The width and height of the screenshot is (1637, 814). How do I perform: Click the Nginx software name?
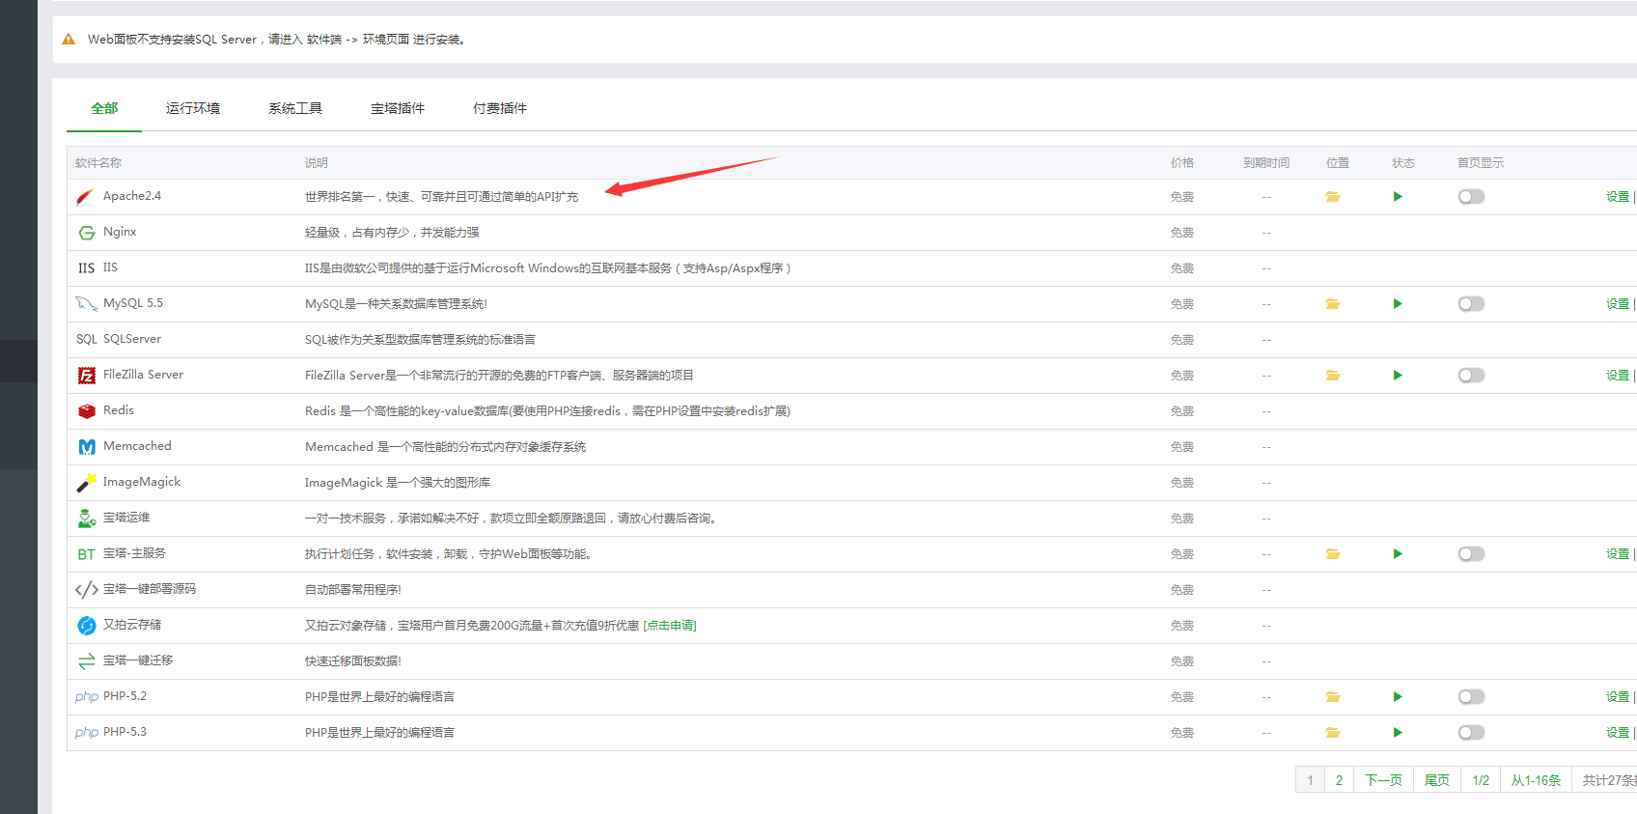click(x=120, y=232)
